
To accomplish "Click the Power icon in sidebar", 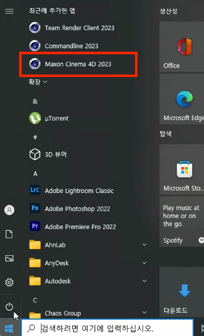I will [x=9, y=307].
